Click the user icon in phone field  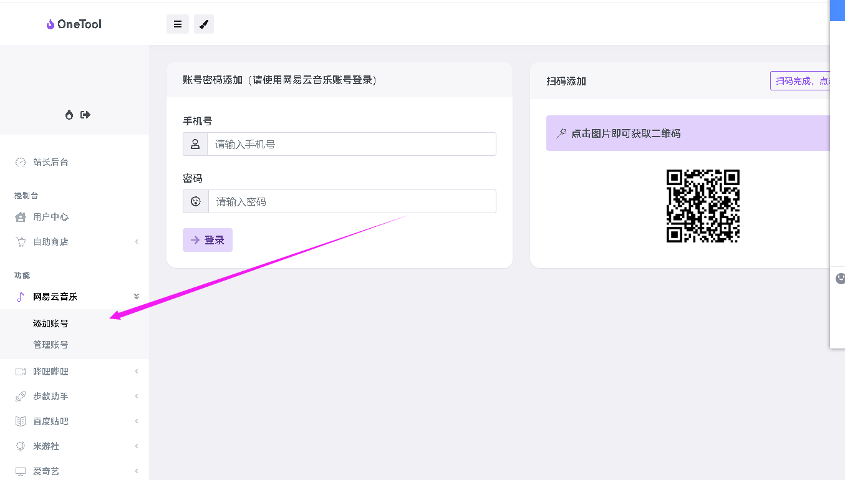(x=195, y=144)
